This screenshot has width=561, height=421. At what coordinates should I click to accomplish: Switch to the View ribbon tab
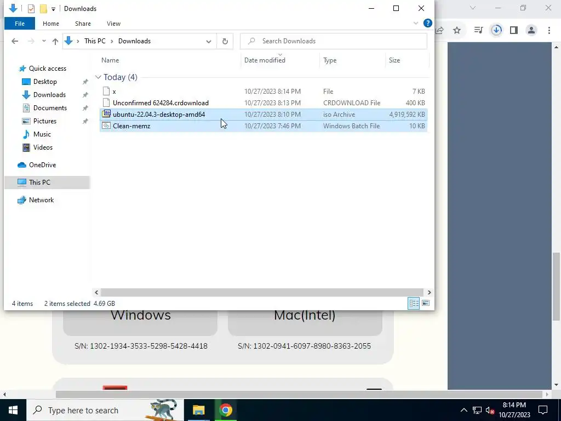(113, 24)
